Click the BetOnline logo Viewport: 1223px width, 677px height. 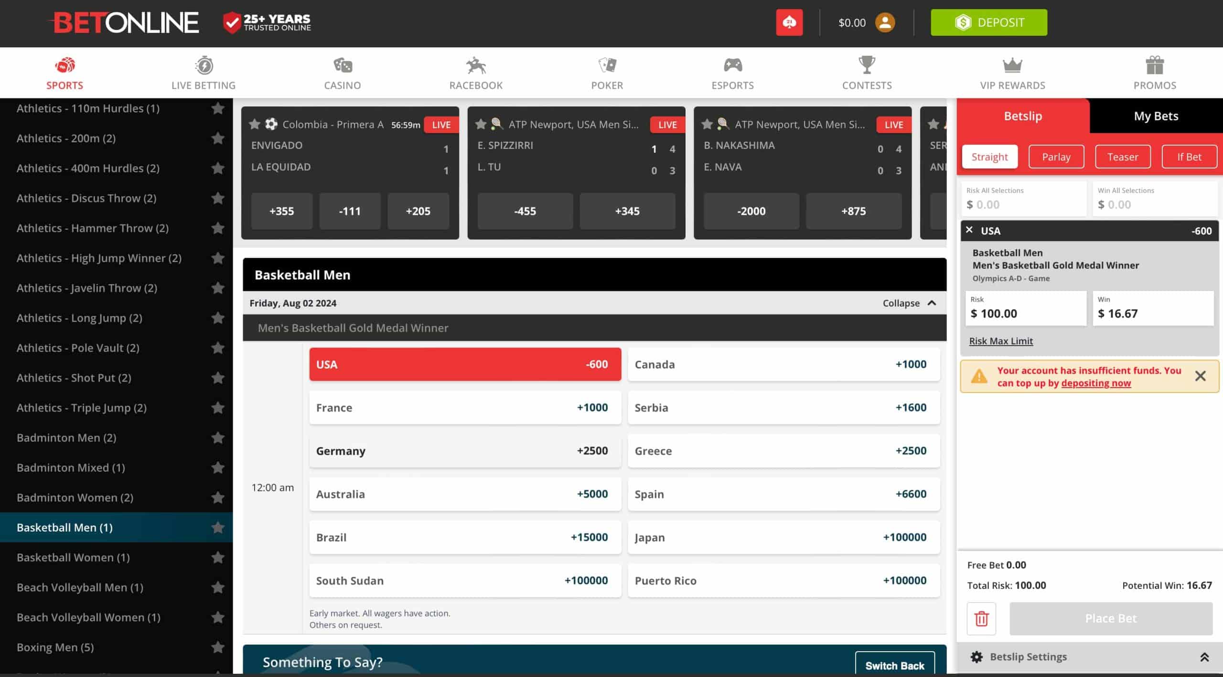(x=124, y=22)
